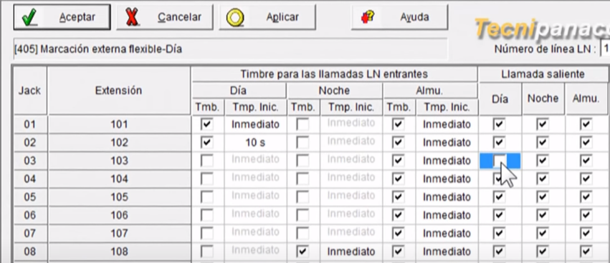This screenshot has width=610, height=263.
Task: Enable Día Tmb. ring for extension 103
Action: 207,161
